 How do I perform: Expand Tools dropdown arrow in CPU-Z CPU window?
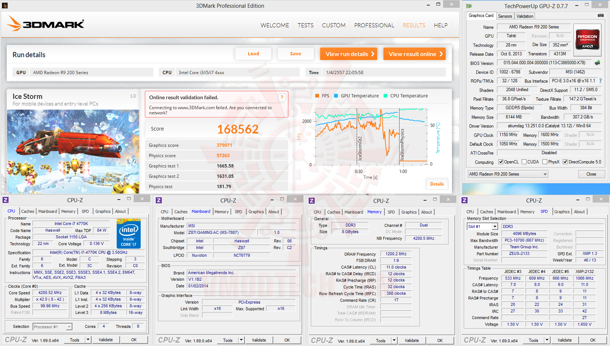[88, 340]
